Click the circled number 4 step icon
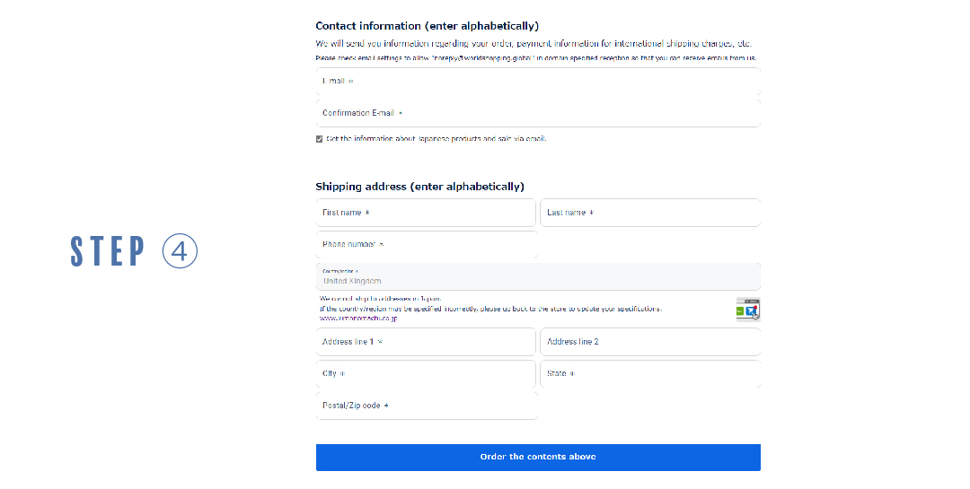 coord(180,252)
